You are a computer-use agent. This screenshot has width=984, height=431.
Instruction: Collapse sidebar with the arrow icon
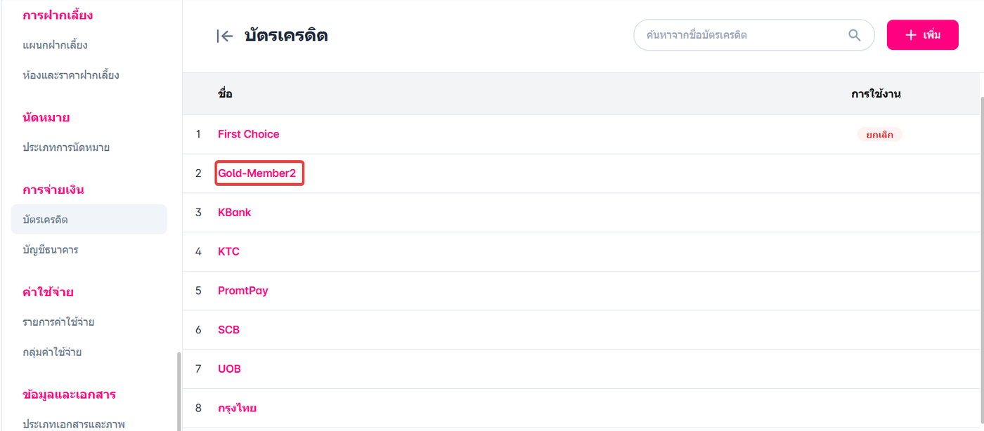coord(224,36)
